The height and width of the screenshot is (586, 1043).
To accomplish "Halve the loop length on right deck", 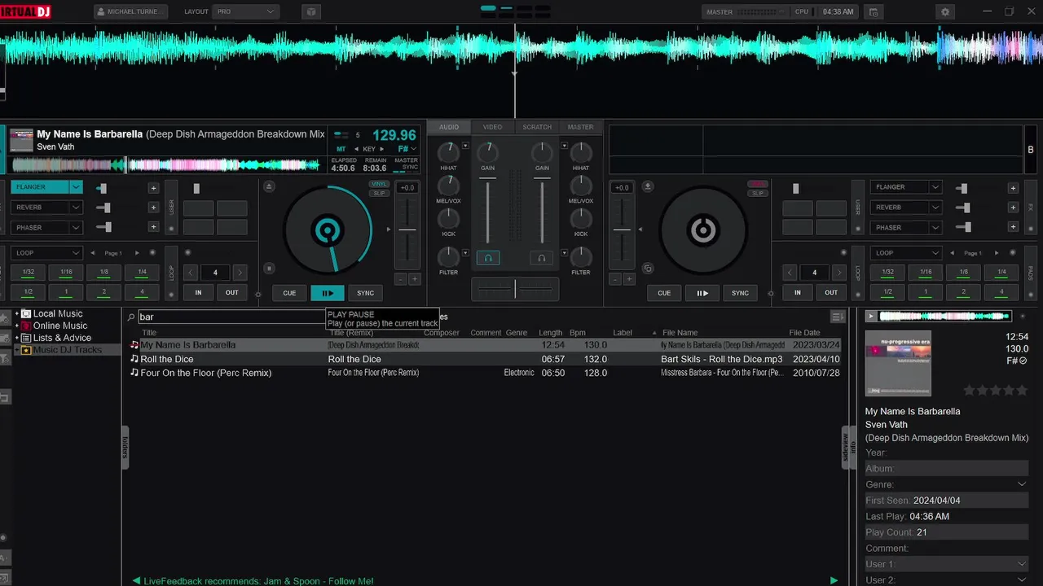I will pyautogui.click(x=790, y=273).
